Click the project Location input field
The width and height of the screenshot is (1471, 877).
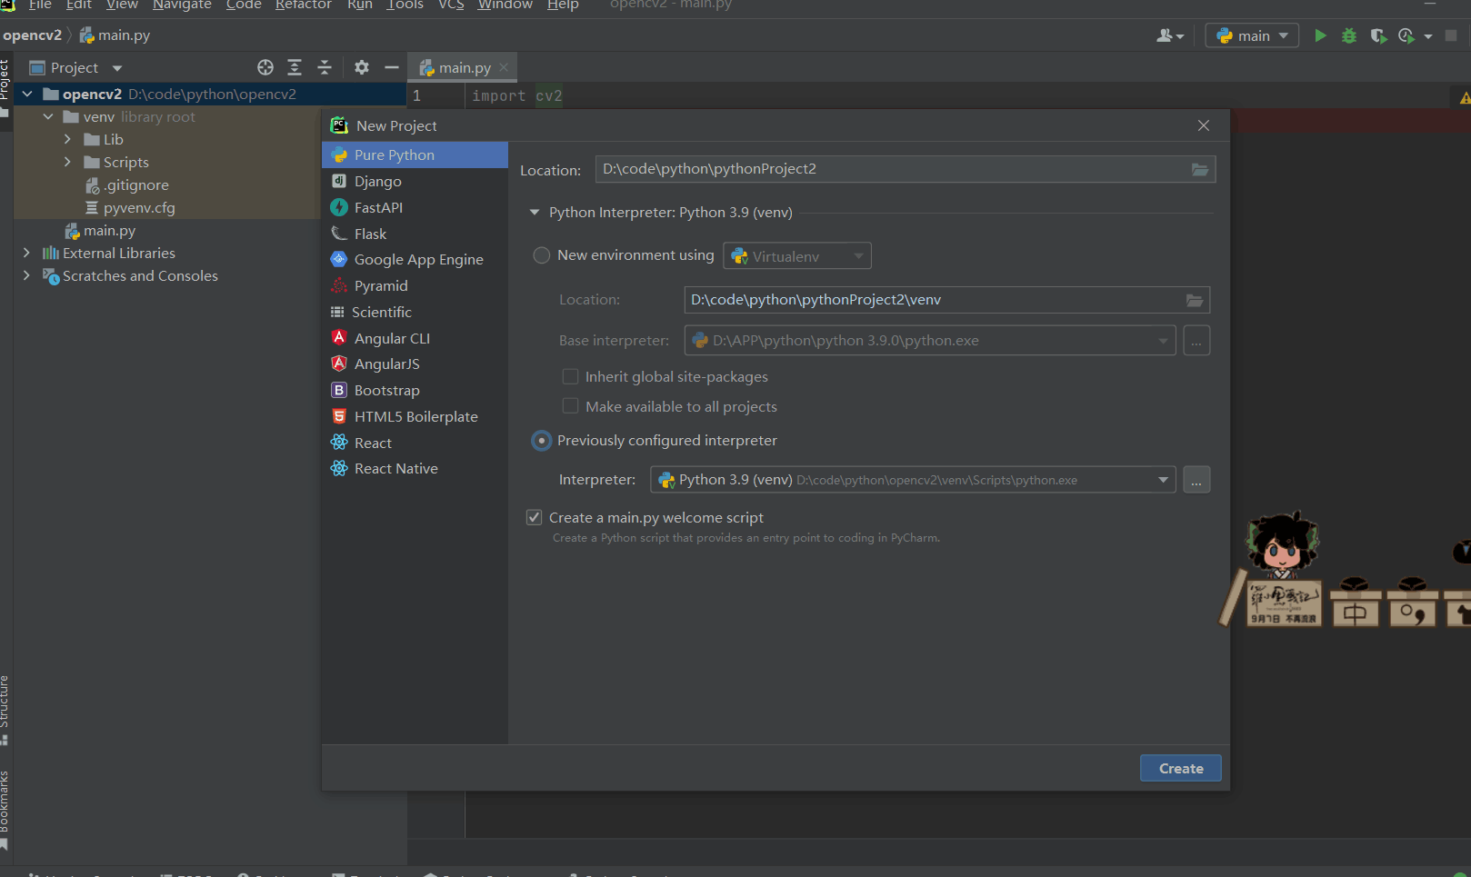click(x=906, y=169)
